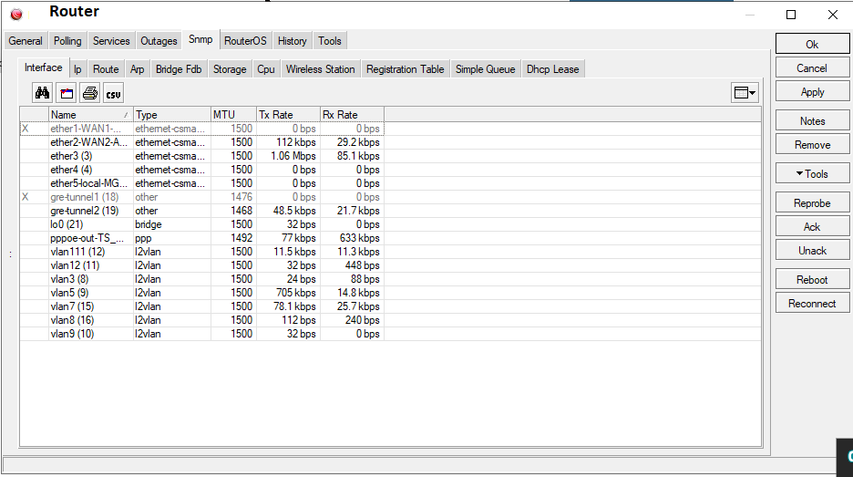This screenshot has height=477, width=853.
Task: Click the calendar time-range toolbar icon
Action: pyautogui.click(x=67, y=93)
